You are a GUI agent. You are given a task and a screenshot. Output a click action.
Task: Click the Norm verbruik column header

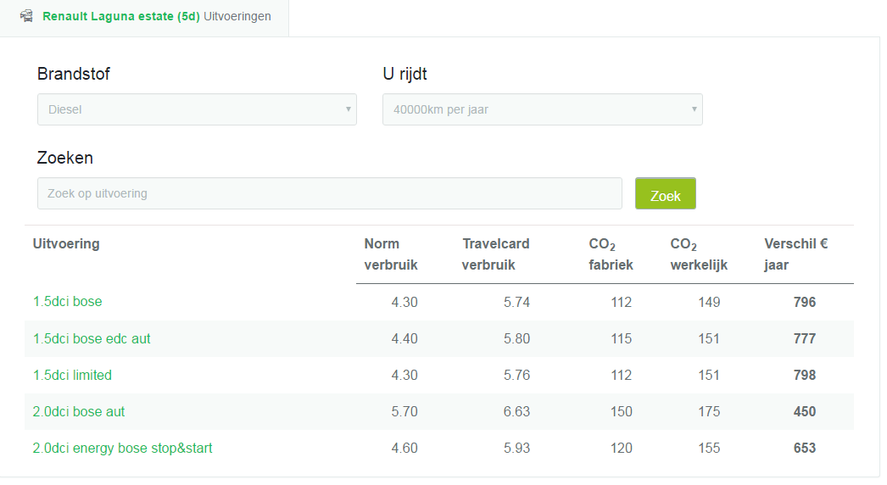390,254
